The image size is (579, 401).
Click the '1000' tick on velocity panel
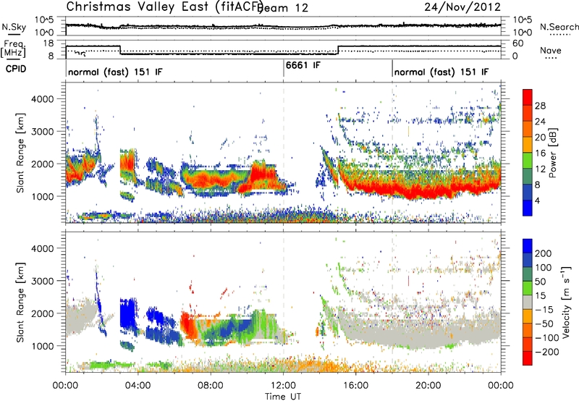tap(43, 346)
